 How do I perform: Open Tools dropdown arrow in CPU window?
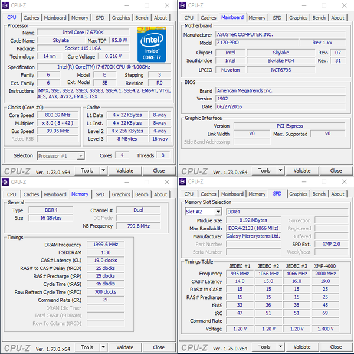[103, 171]
